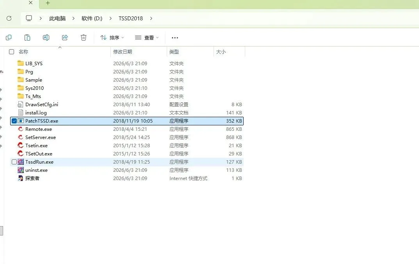Select the TSetOut.exe file name
The width and height of the screenshot is (419, 264).
point(39,154)
